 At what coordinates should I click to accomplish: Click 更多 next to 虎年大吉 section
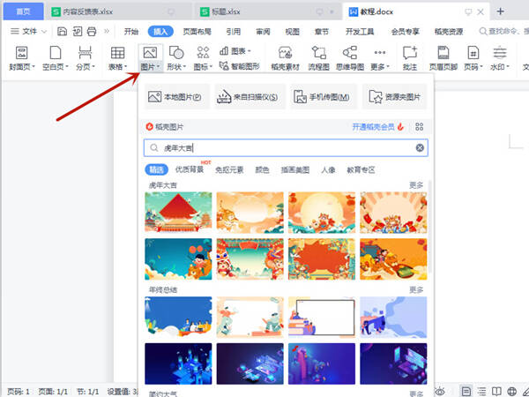[x=416, y=185]
